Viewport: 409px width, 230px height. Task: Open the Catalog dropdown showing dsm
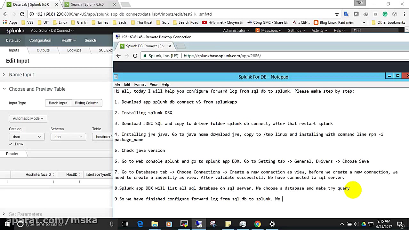click(27, 137)
